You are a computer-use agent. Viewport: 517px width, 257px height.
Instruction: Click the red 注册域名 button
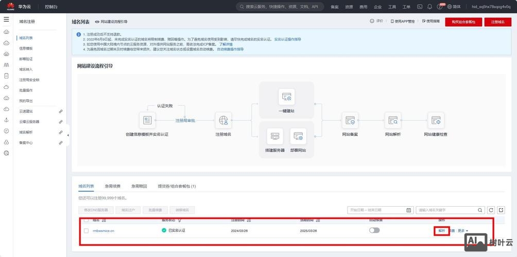point(498,22)
